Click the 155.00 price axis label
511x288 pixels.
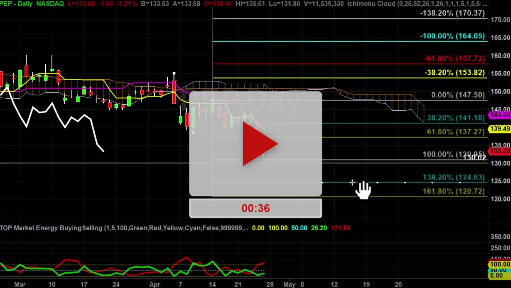click(x=500, y=73)
